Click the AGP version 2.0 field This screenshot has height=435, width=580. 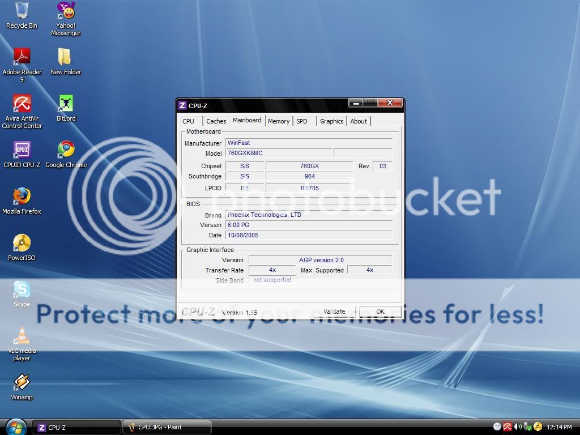click(321, 260)
